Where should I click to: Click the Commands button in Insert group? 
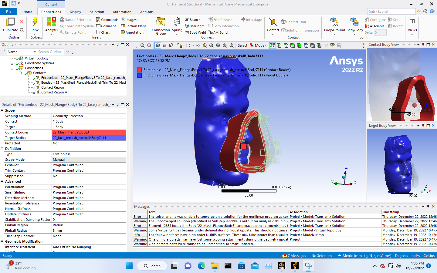107,20
